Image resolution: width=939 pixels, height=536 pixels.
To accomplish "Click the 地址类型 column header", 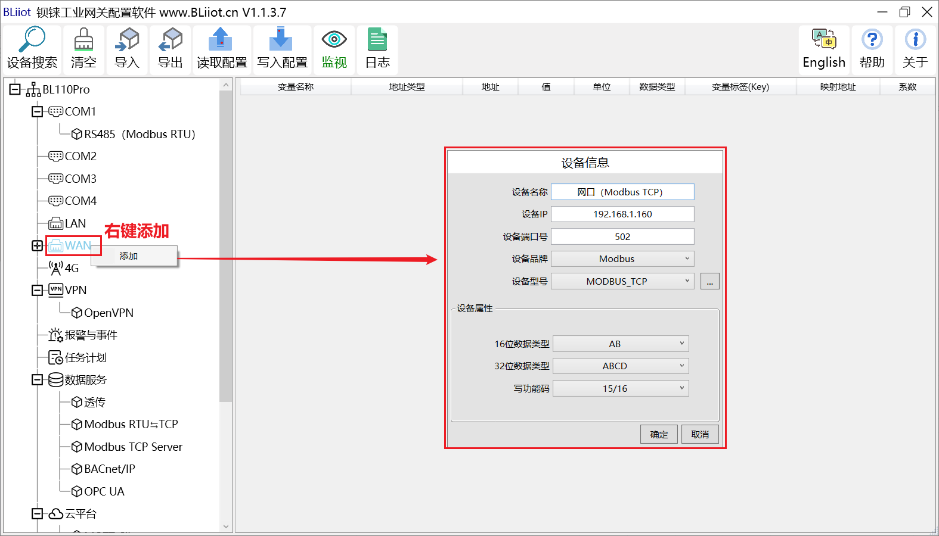I will 407,87.
